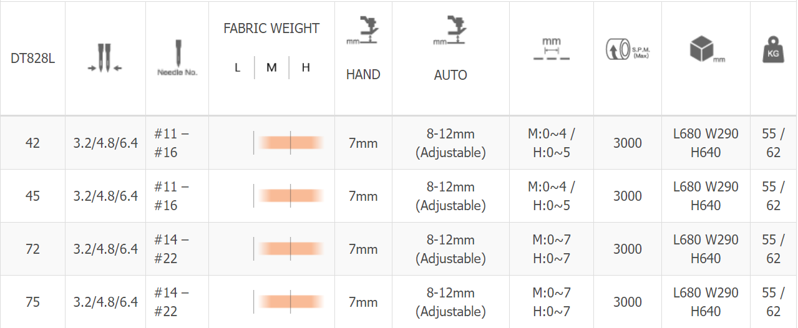Click 8-12mm (Adjustable) cell in row 45
798x328 pixels.
(x=450, y=196)
